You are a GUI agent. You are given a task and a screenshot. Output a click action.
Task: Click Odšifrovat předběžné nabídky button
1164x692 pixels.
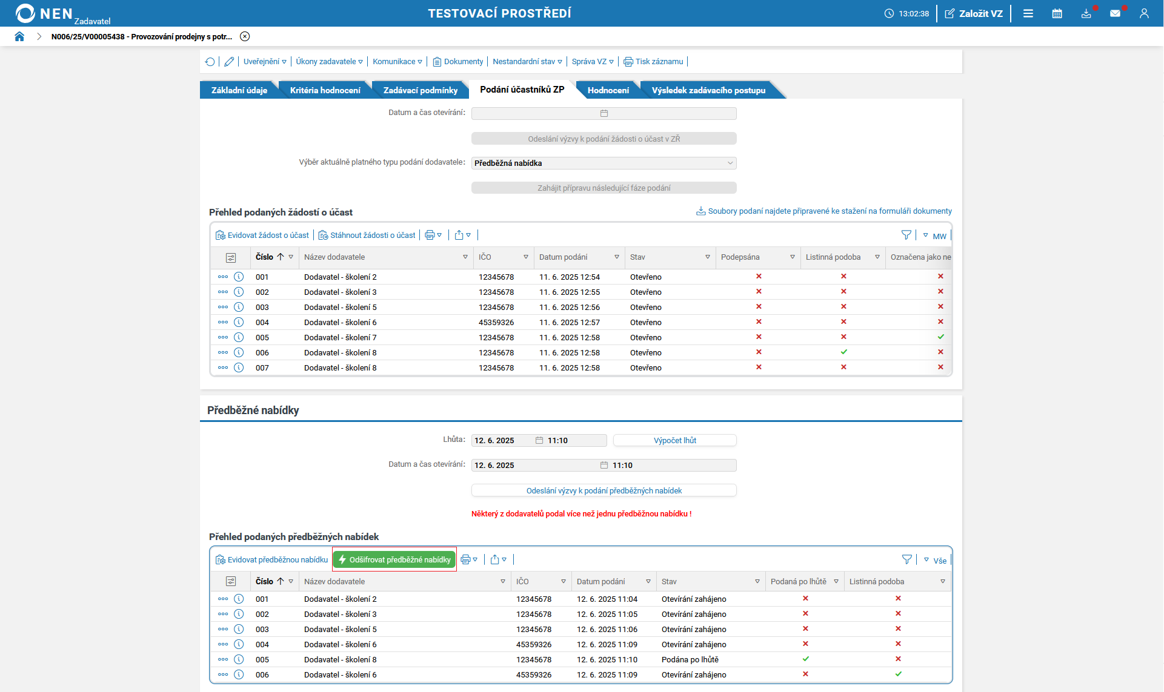[x=394, y=559]
